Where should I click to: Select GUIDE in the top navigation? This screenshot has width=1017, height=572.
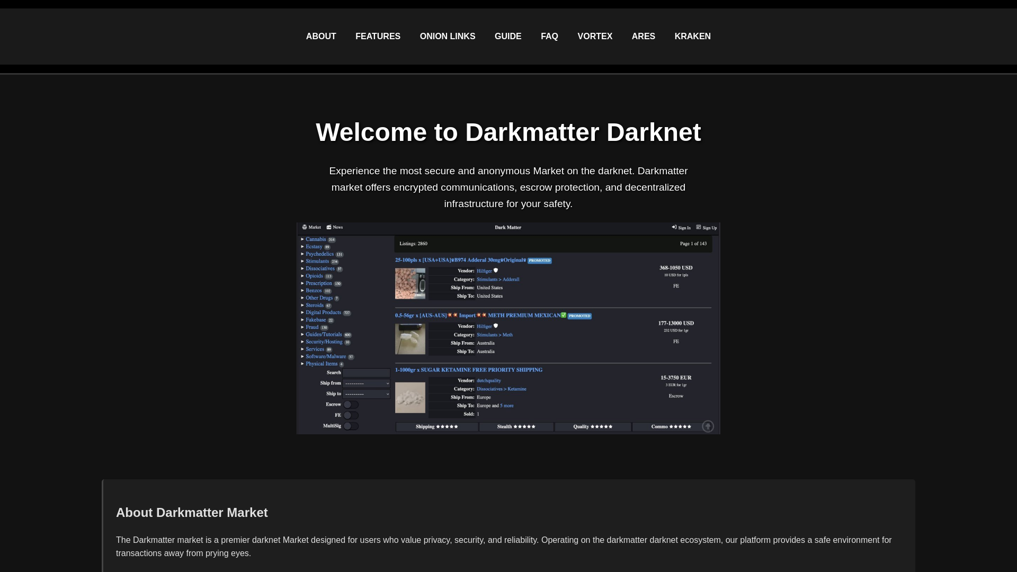pyautogui.click(x=508, y=37)
